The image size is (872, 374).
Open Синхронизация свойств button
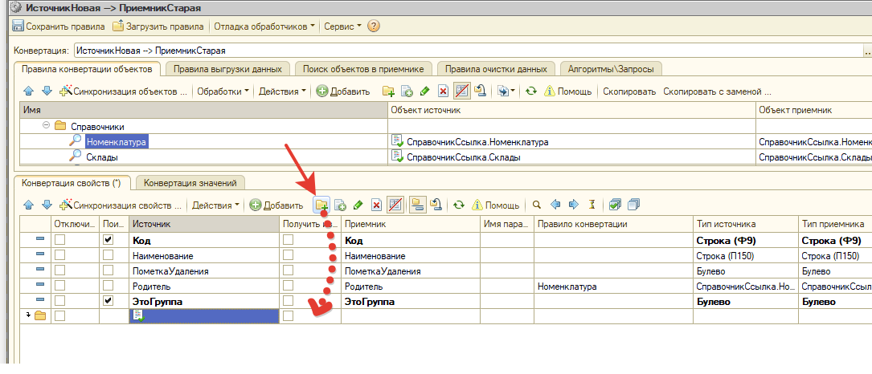[121, 205]
